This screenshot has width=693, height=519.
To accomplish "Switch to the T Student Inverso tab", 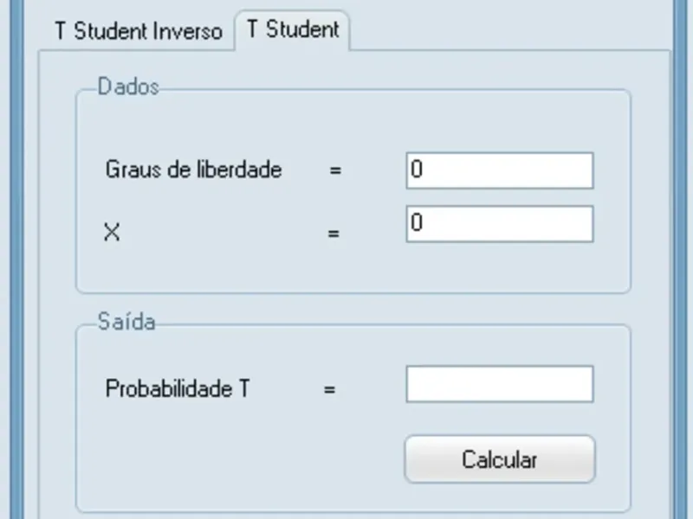I will (x=137, y=31).
